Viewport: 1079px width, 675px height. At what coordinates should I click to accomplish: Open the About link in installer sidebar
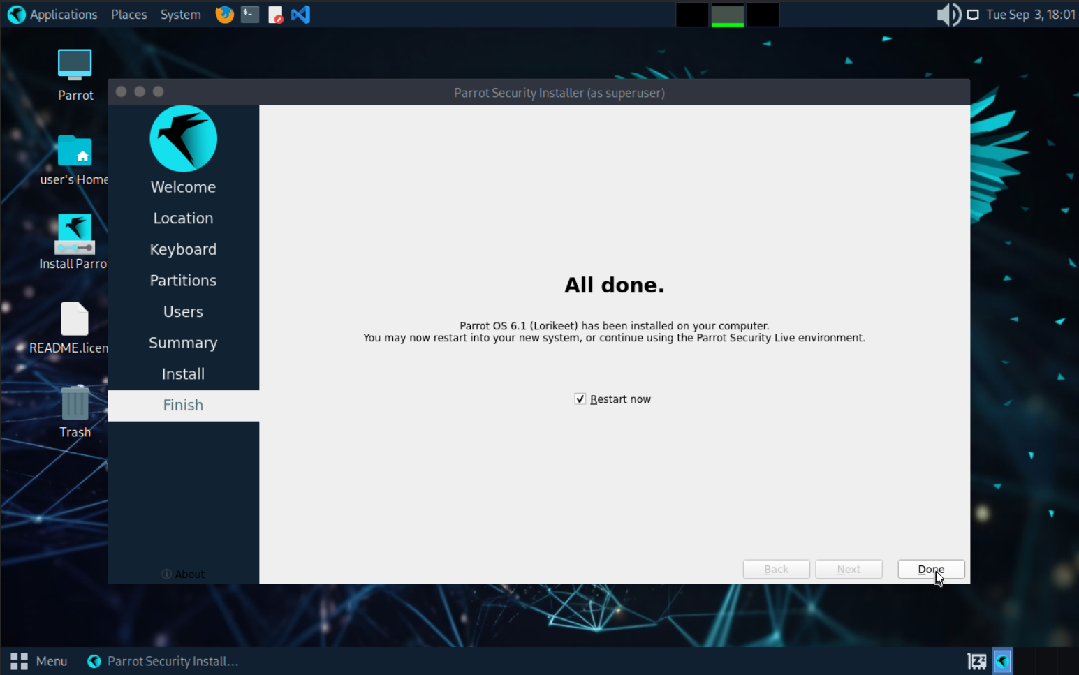tap(183, 574)
